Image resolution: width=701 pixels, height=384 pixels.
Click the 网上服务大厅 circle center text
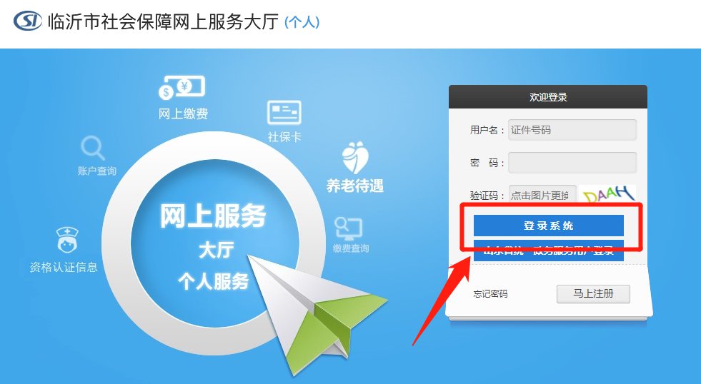coord(213,216)
